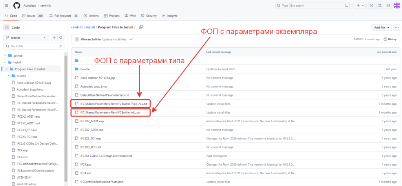Open the issues icon in header
The image size is (402, 186).
(371, 5)
